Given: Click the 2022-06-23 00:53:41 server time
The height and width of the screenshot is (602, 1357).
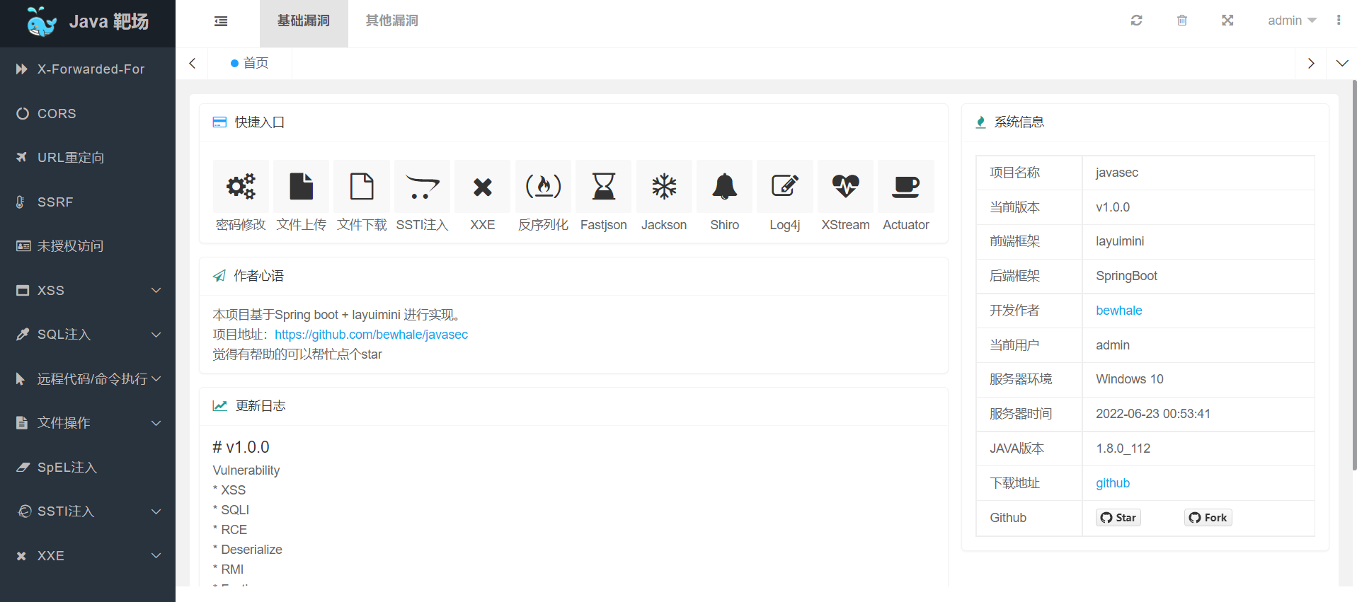Looking at the screenshot, I should [x=1153, y=414].
